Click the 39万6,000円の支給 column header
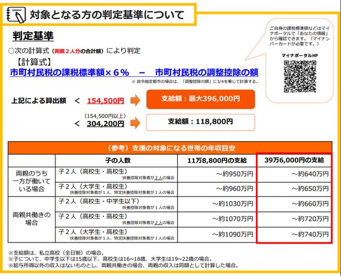Screen dimensions: 341x276 [294, 160]
